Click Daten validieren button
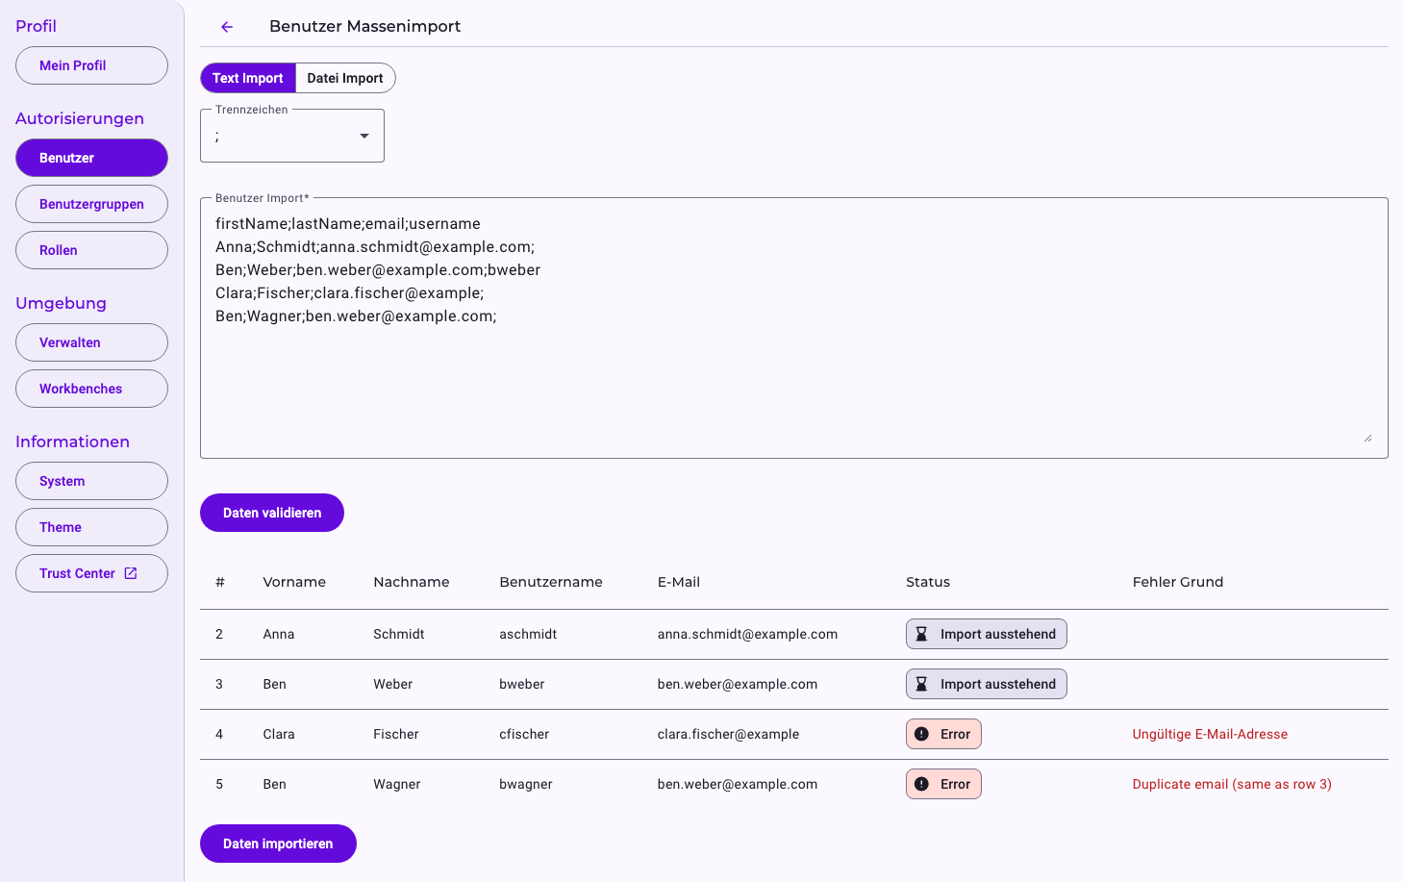 coord(272,513)
